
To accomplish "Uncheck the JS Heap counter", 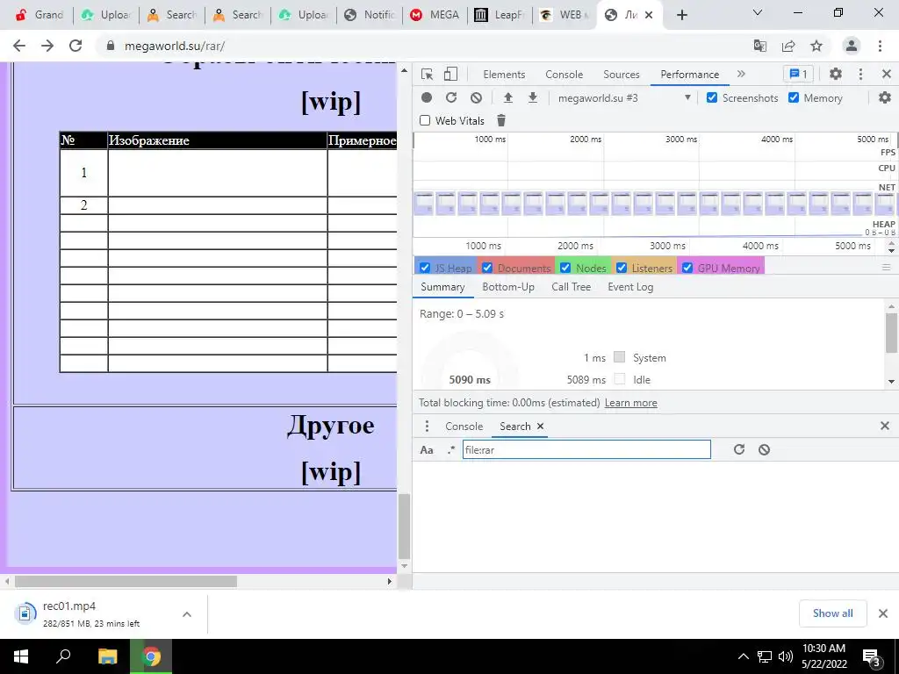I will [425, 268].
